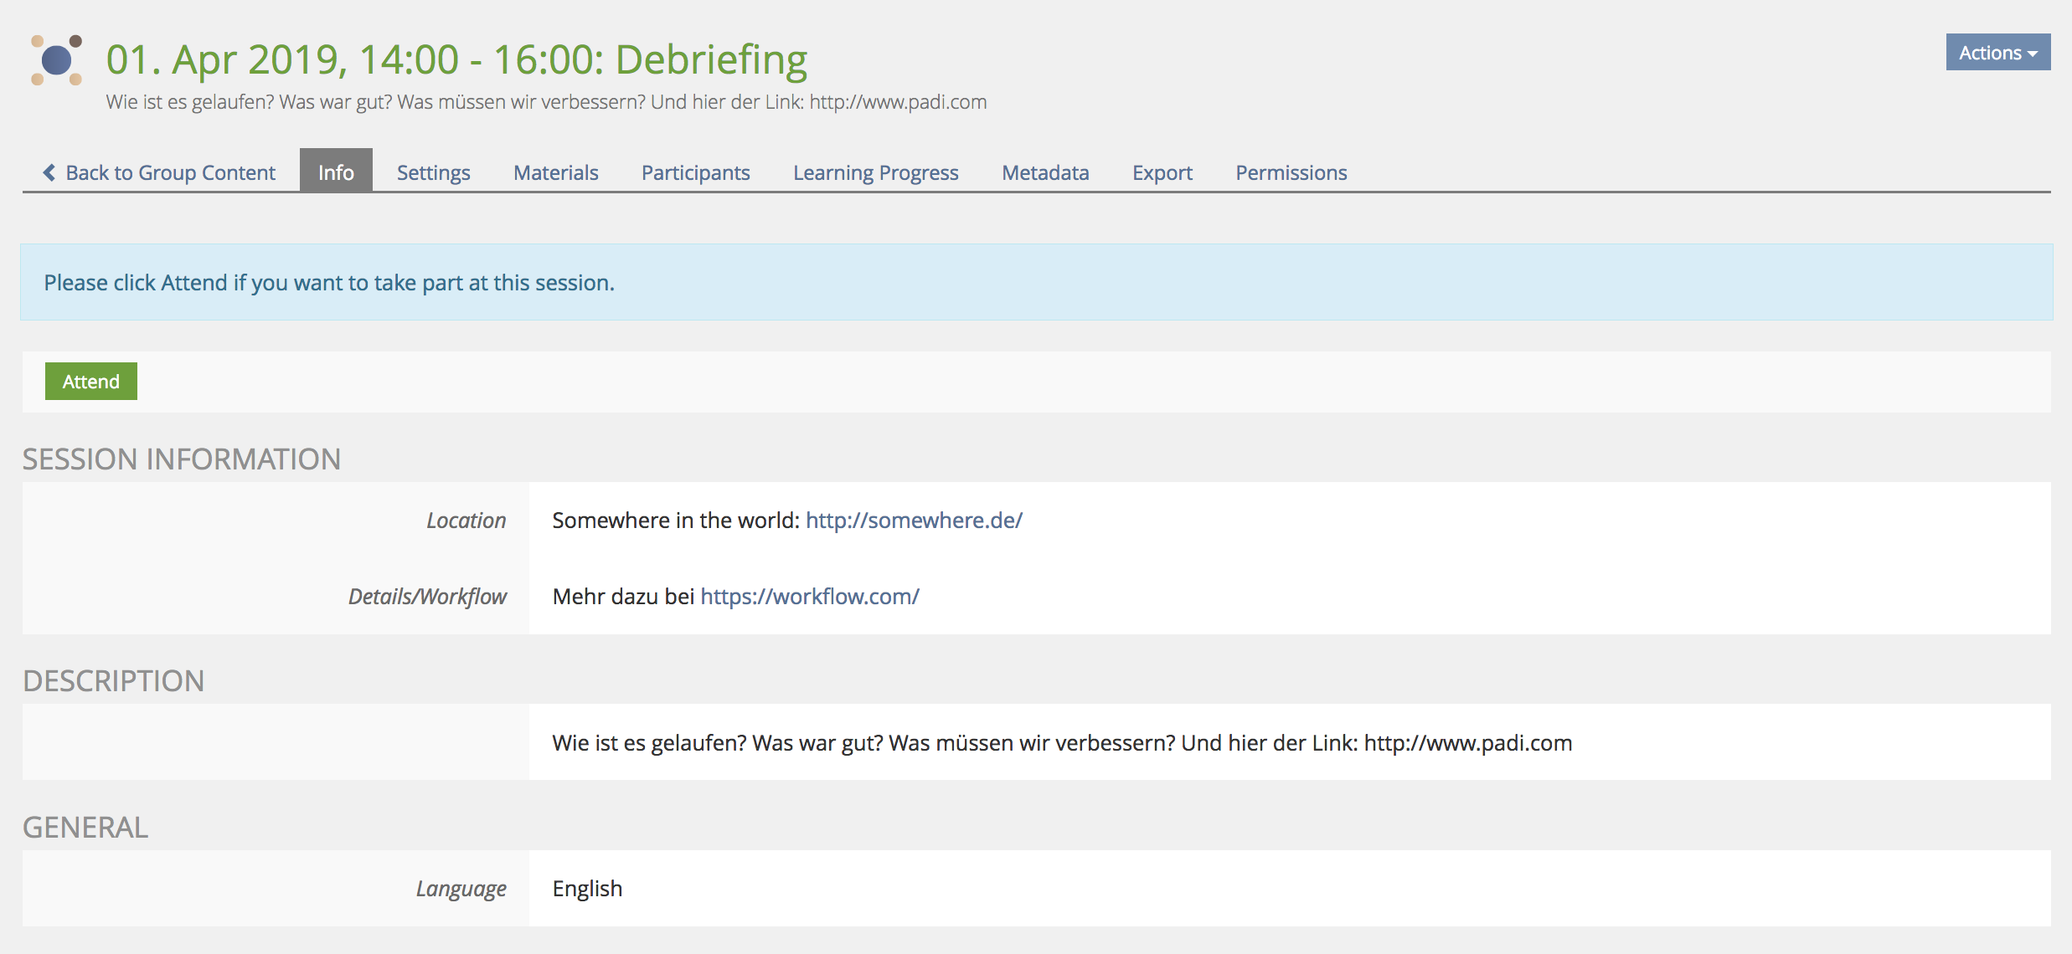Select the Info tab
Screen dimensions: 2072x954
tap(336, 172)
